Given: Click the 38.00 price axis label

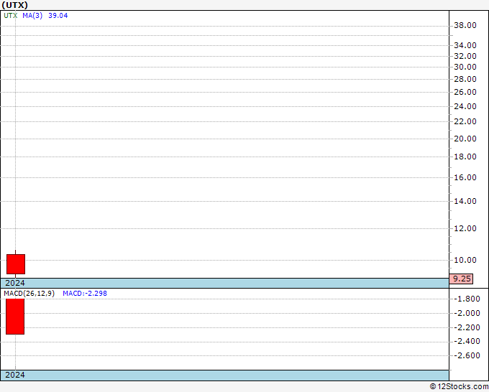Looking at the screenshot, I should click(x=465, y=25).
